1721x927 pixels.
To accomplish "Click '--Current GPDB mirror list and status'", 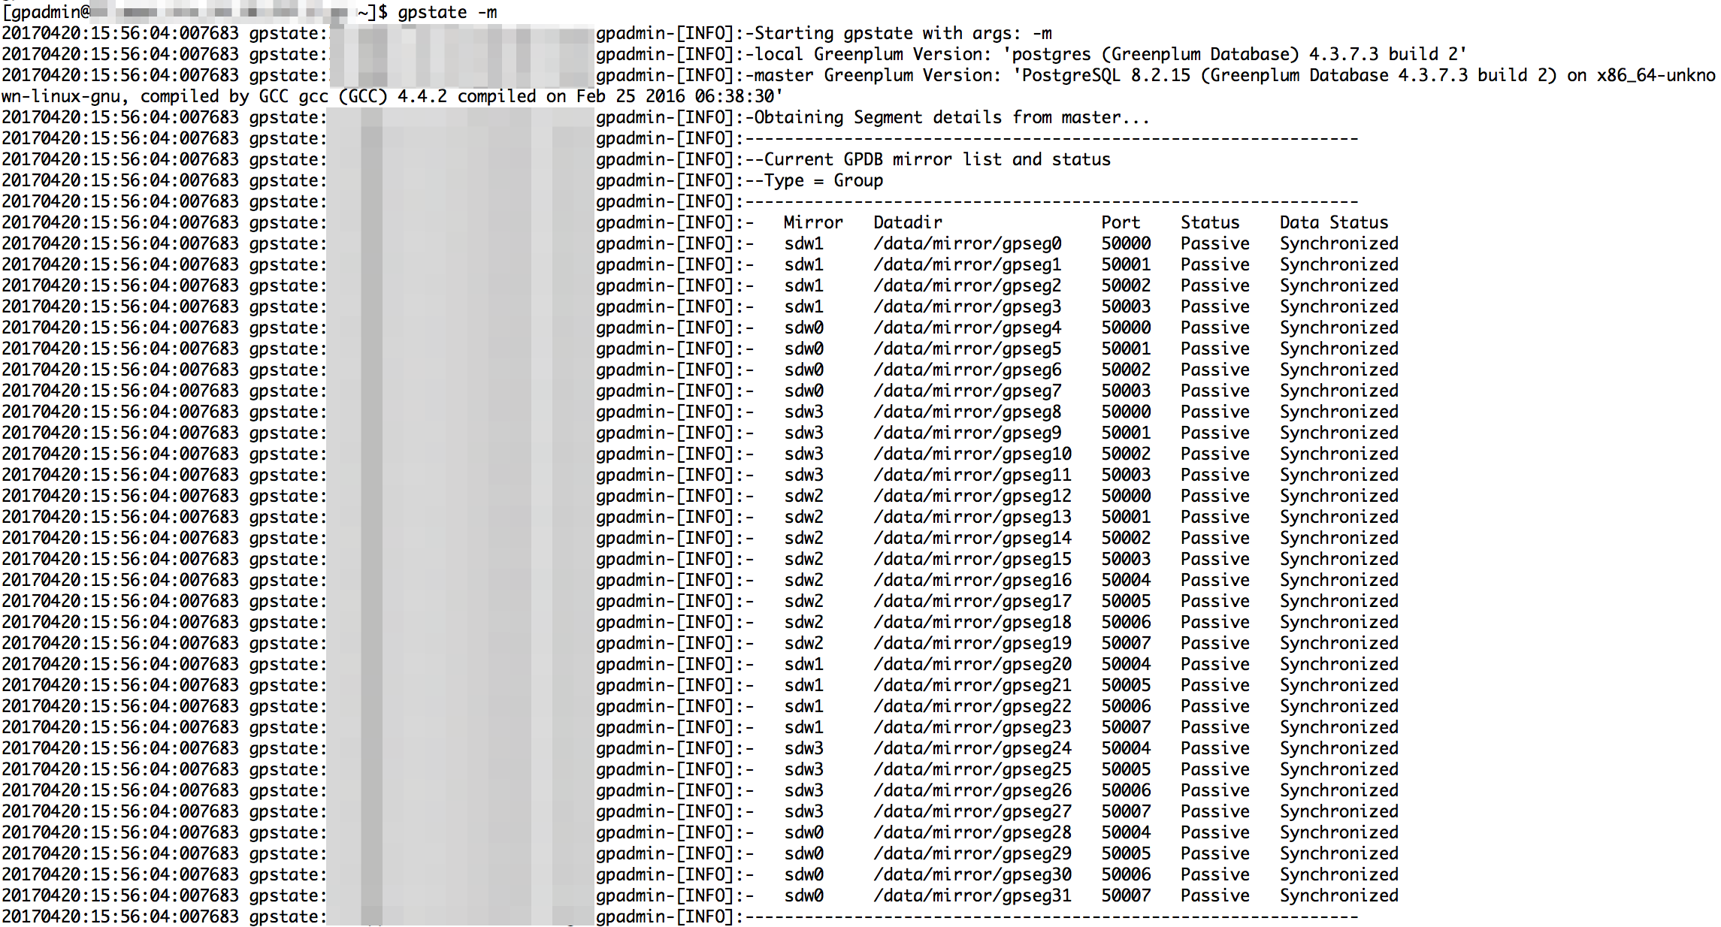I will (x=927, y=159).
